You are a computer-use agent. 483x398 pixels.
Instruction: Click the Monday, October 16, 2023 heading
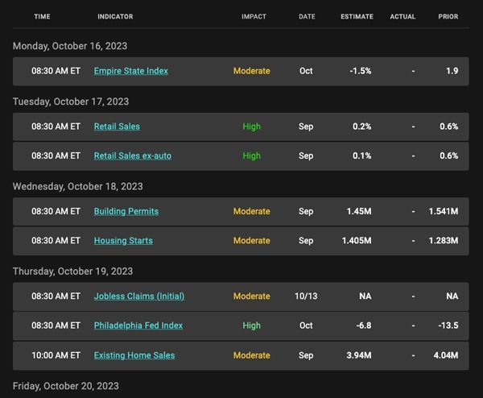point(70,46)
